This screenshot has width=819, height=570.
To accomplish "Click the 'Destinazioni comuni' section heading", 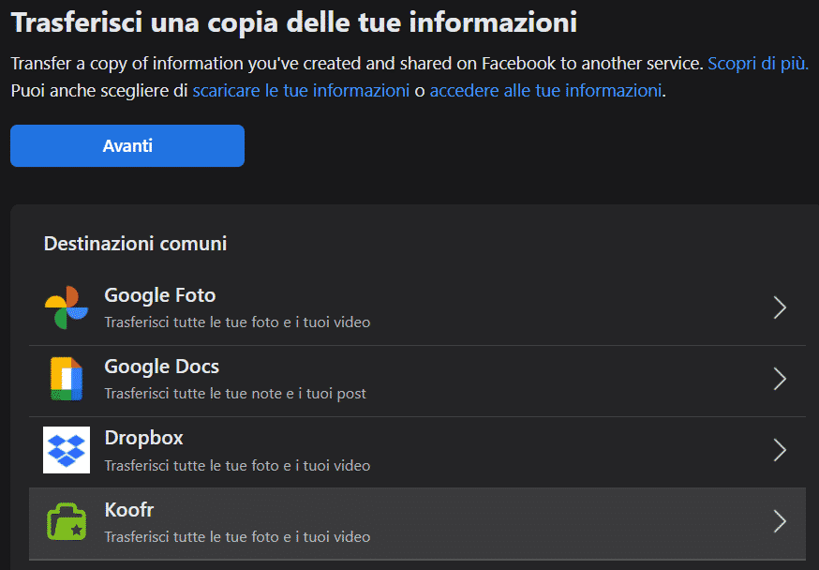I will (135, 244).
